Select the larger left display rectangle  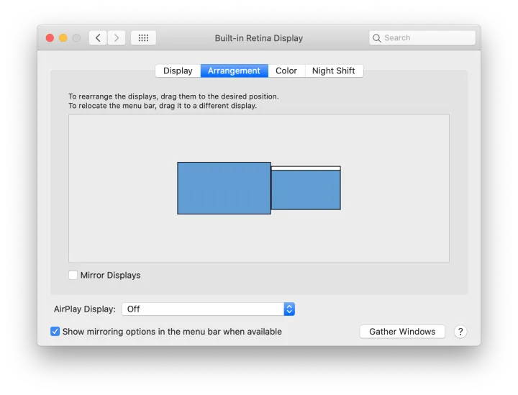(224, 188)
